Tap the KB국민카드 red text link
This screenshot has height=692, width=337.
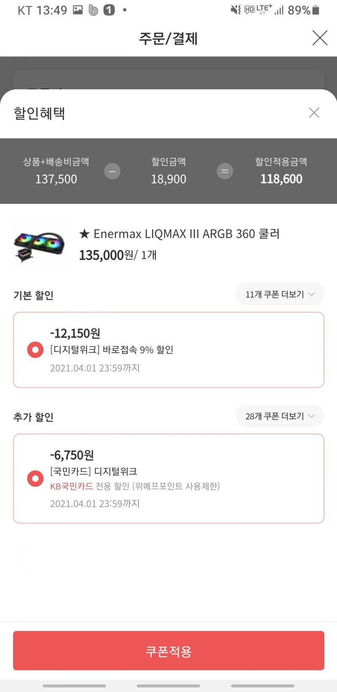[71, 486]
